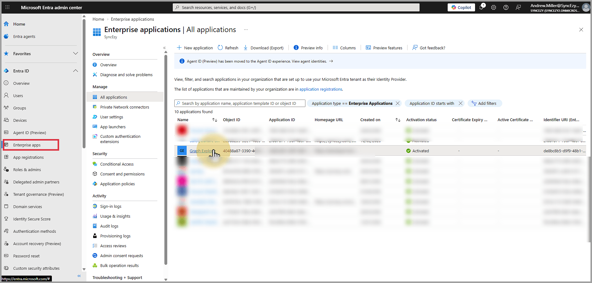Open Audit logs
This screenshot has width=592, height=283.
pyautogui.click(x=109, y=226)
